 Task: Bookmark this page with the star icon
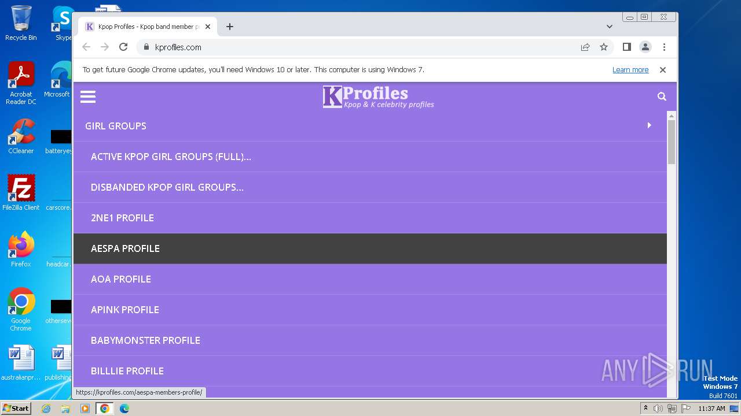[x=604, y=47]
